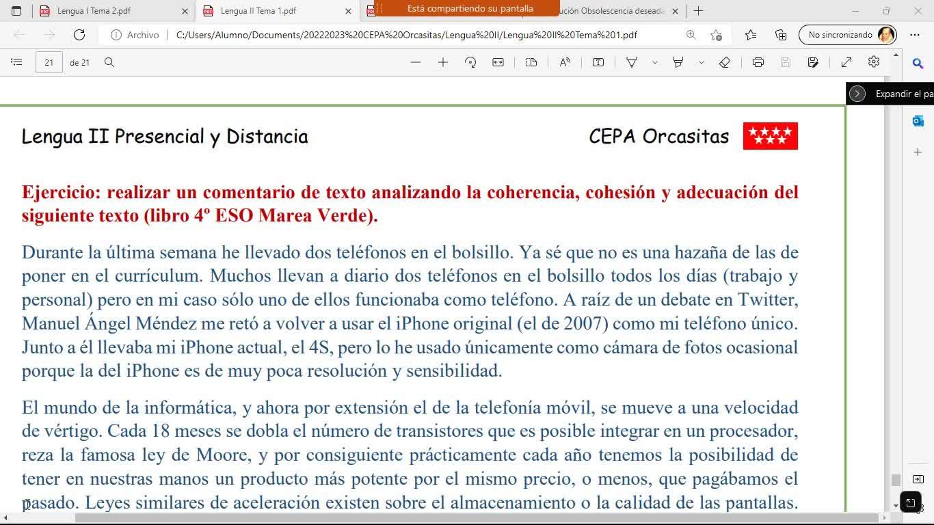Click the horizontal scrollbar thumb

476,517
